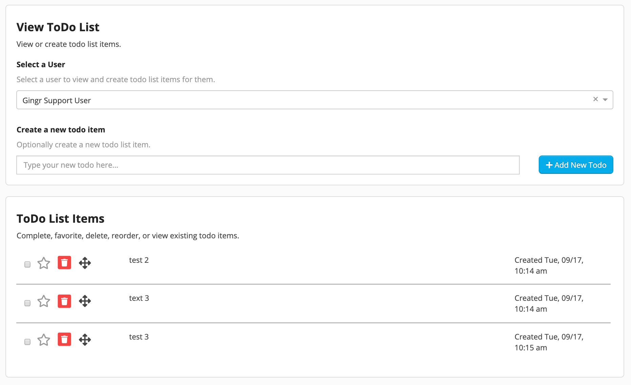Grab the move handle for 'test 2'
Screen dimensions: 631x385
[x=85, y=263]
